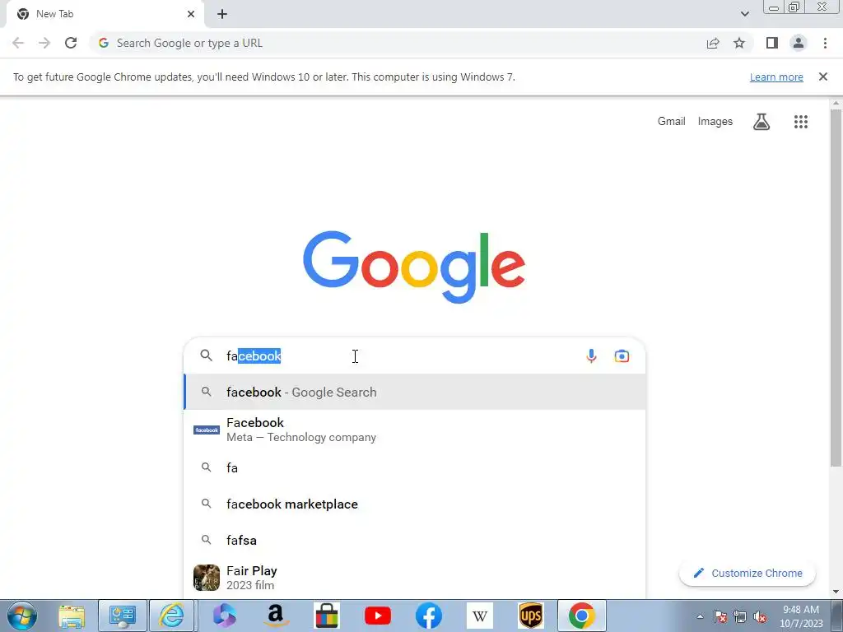Open Customize Chrome button
This screenshot has height=632, width=843.
click(748, 574)
